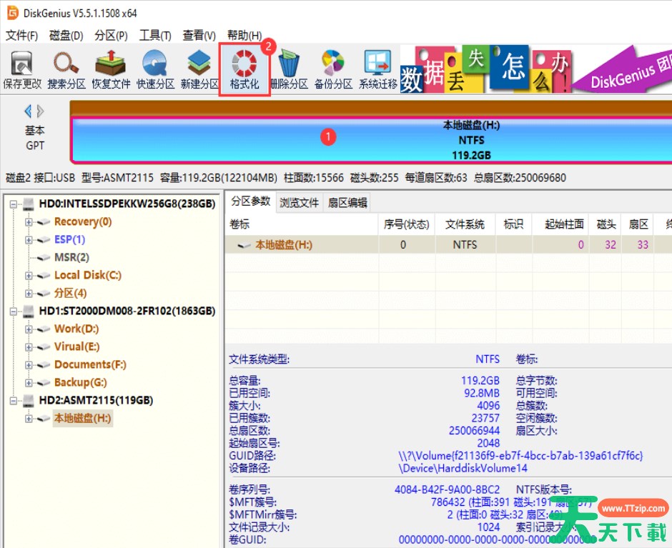Collapse the HD1:ST2000DM008 disk node
Viewport: 672px width, 548px height.
(x=14, y=312)
